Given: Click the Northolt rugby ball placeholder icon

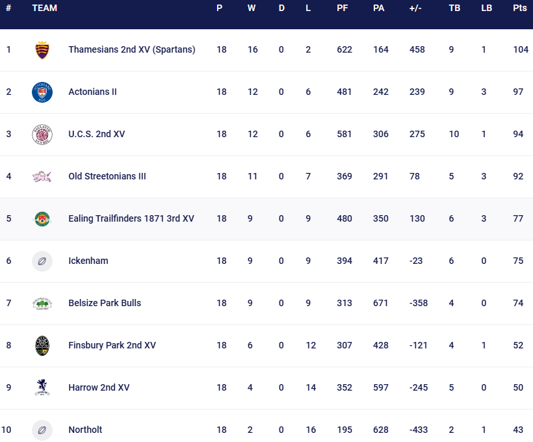Looking at the screenshot, I should 42,430.
